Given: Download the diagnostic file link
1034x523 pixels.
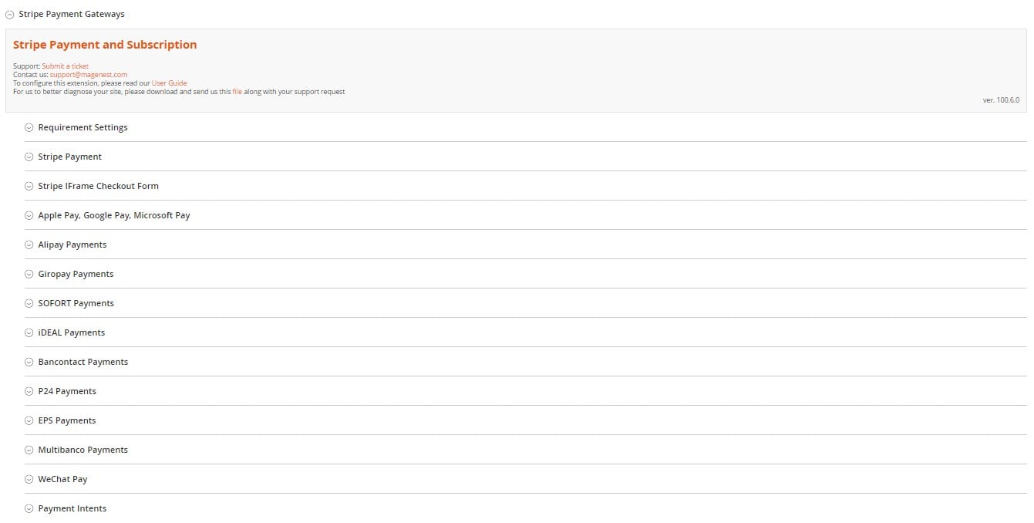Looking at the screenshot, I should [237, 92].
